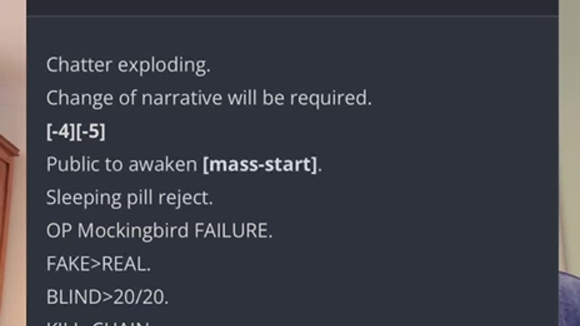Image resolution: width=580 pixels, height=326 pixels.
Task: Click the purple object in the bottom-right corner
Action: pyautogui.click(x=570, y=299)
